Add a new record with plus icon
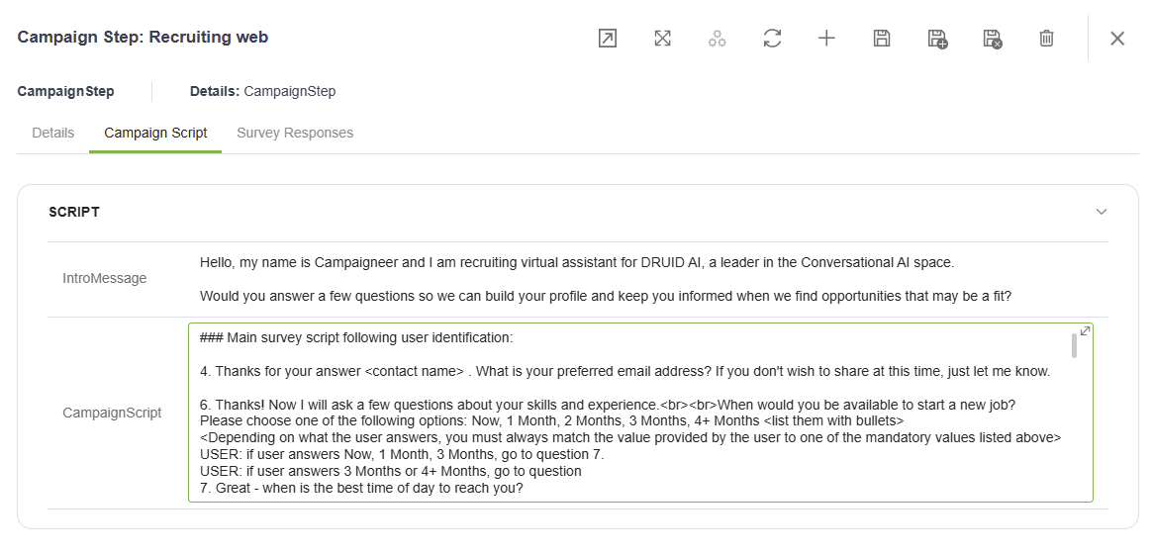 pyautogui.click(x=827, y=39)
